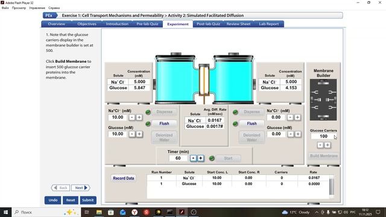Open Task View on taskbar

coord(87,212)
